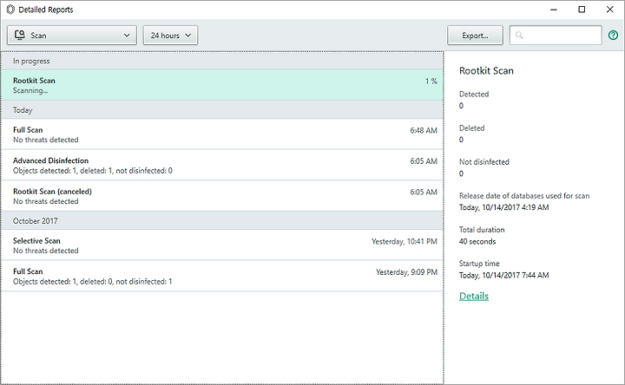Click the In progress group header

point(222,61)
